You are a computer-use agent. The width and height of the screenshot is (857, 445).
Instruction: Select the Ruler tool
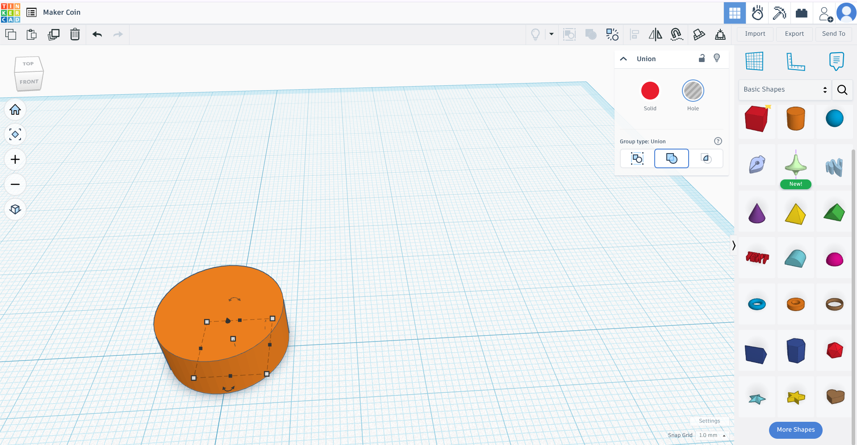point(795,61)
